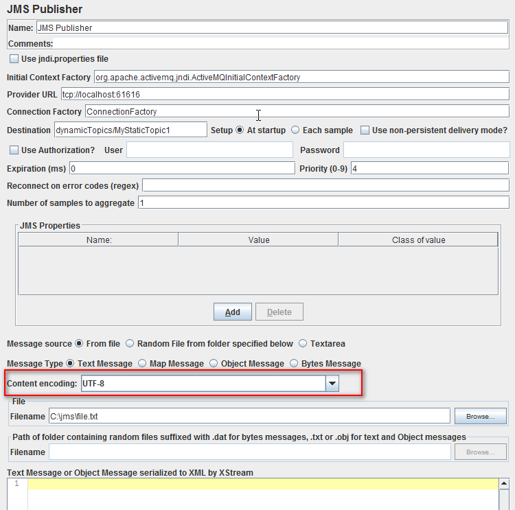Select Object Message type
The image size is (515, 510).
click(214, 364)
